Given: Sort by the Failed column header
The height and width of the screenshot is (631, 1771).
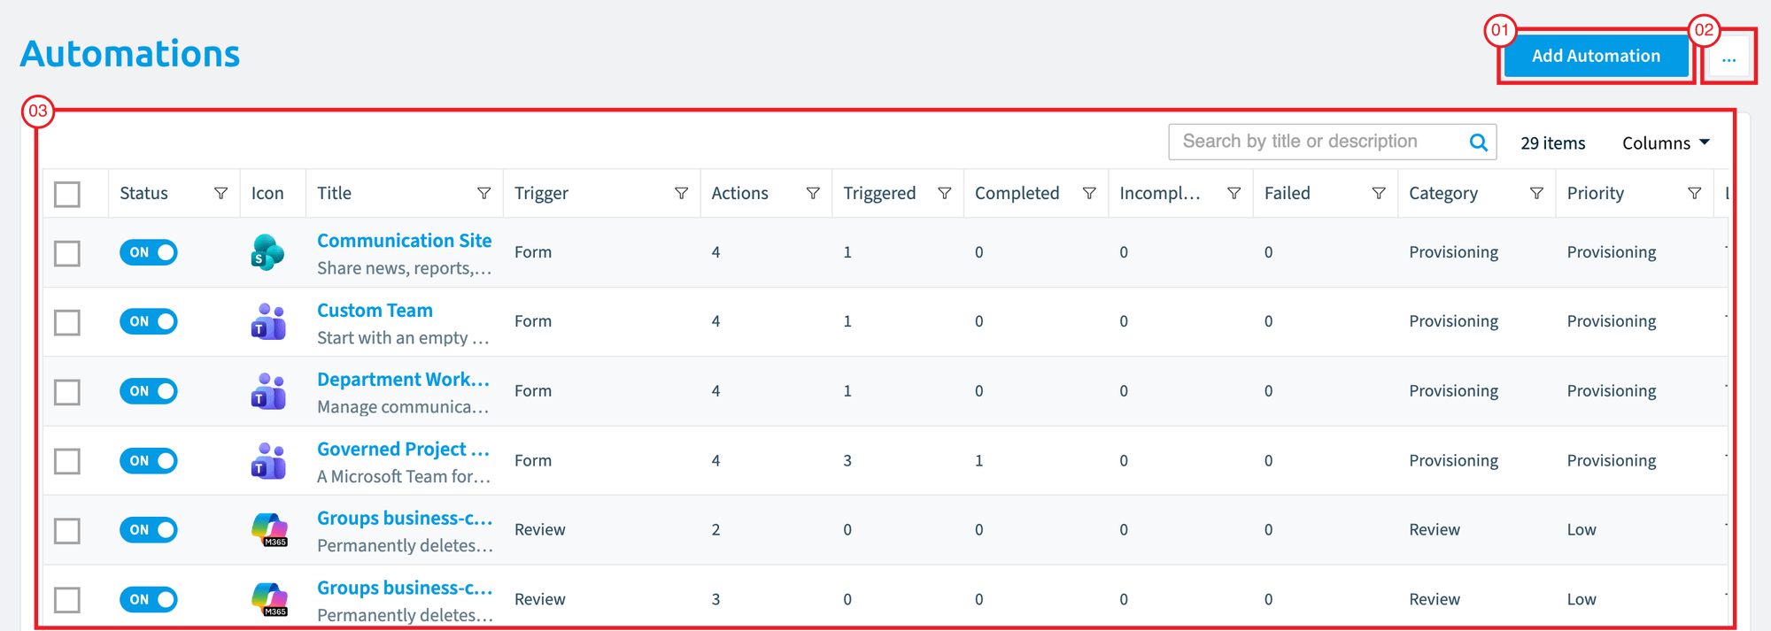Looking at the screenshot, I should coord(1287,193).
